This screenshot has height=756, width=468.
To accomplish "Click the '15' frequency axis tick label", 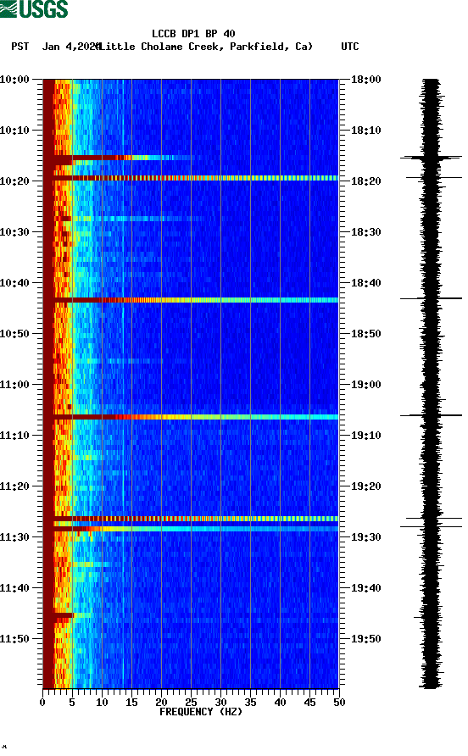I will [x=131, y=703].
